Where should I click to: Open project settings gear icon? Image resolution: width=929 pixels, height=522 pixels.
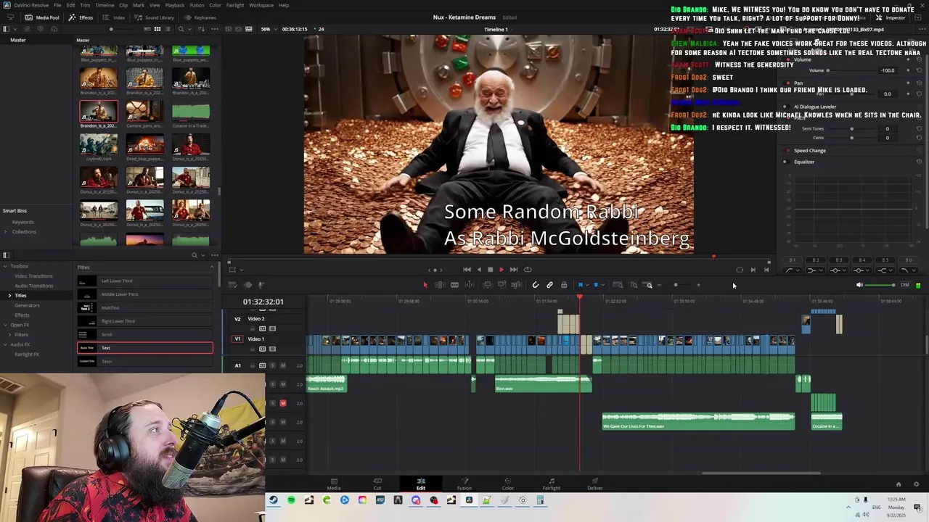coord(916,484)
